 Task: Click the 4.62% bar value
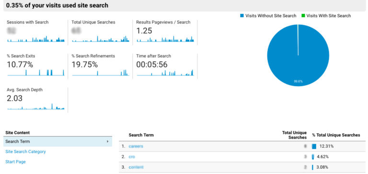322,157
